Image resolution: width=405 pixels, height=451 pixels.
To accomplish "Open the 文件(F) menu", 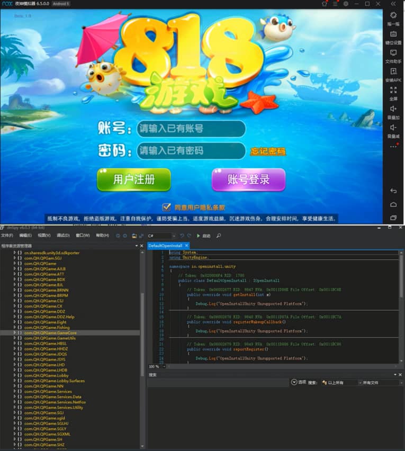I will (x=7, y=235).
